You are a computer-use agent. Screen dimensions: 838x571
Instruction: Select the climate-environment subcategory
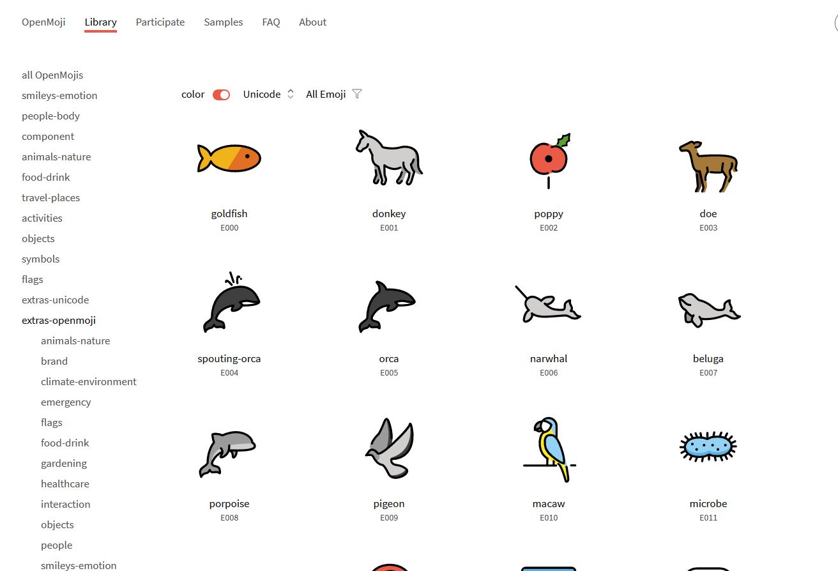(89, 381)
